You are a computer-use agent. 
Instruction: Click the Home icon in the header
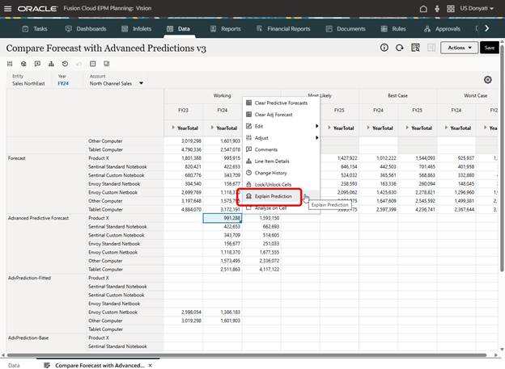tap(423, 9)
